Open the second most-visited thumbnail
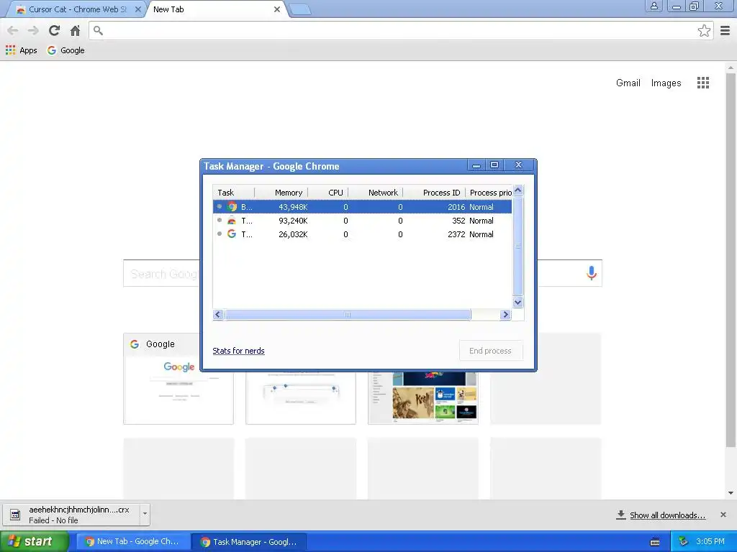737x552 pixels. pos(301,398)
